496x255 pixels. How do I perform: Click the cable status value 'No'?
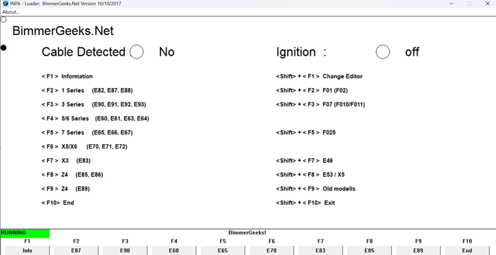pyautogui.click(x=167, y=52)
